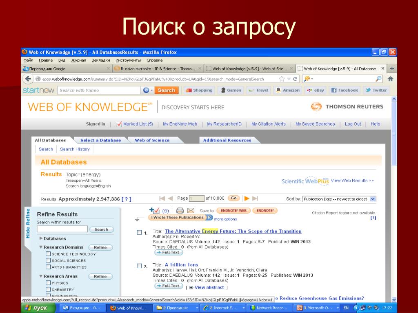
Task: Check the CHEMISTRY research area box
Action: click(x=48, y=289)
